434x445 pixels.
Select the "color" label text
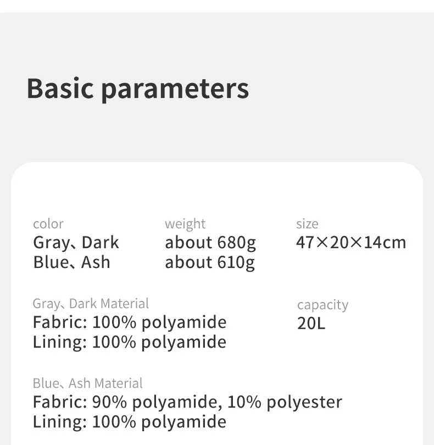pos(48,224)
